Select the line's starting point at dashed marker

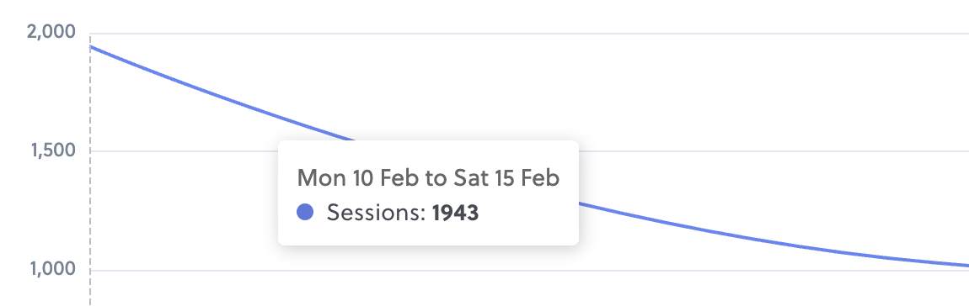90,46
